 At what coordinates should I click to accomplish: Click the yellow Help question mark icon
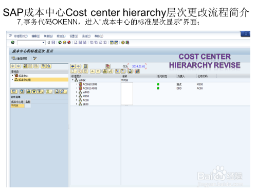[123, 42]
